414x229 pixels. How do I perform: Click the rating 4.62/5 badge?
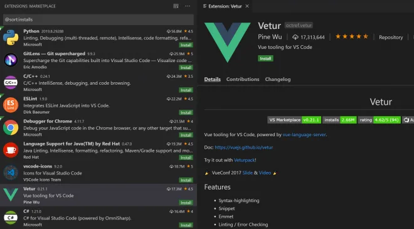(x=379, y=120)
